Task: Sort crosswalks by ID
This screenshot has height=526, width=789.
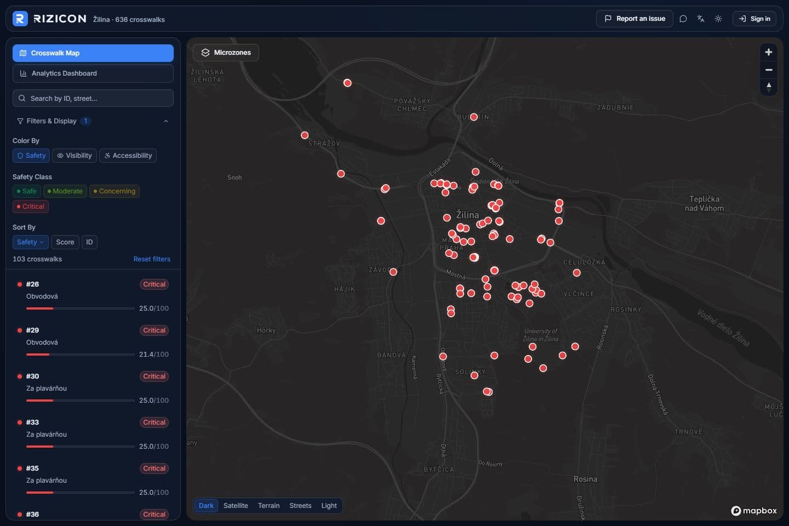Action: (89, 242)
